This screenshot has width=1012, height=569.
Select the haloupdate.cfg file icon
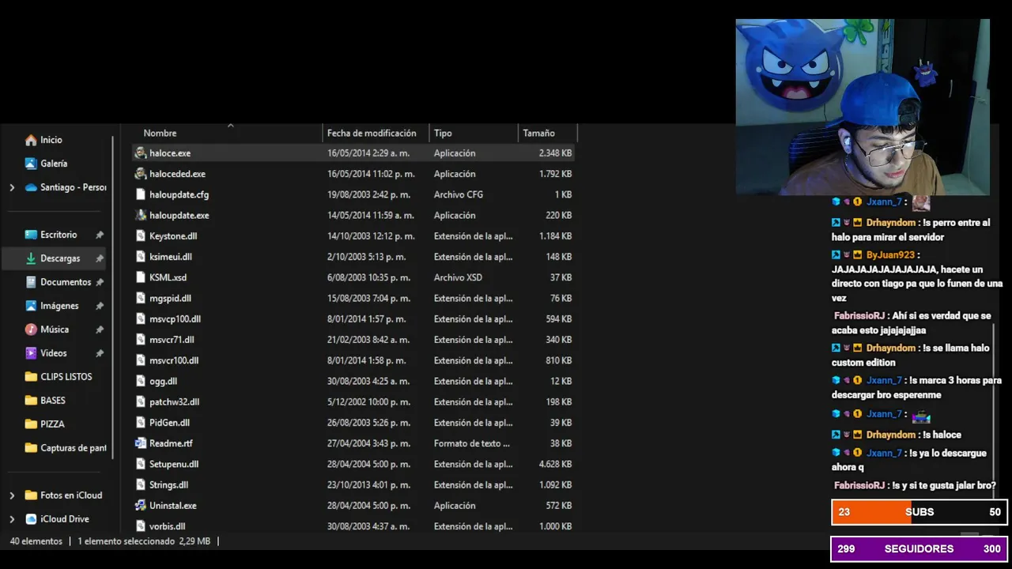[141, 194]
